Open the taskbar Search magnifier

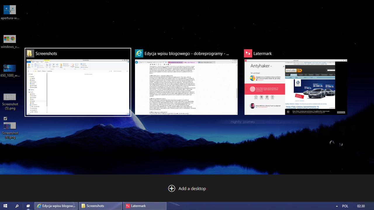coord(17,206)
